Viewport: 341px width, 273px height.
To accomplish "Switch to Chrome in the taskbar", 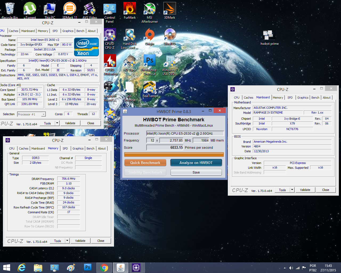I will pos(104,268).
